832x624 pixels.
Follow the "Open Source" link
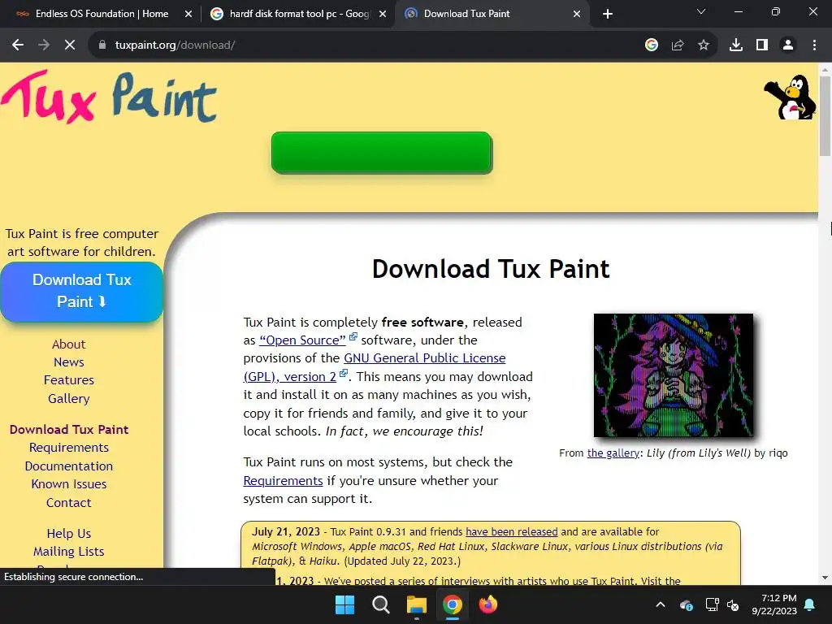tap(302, 340)
